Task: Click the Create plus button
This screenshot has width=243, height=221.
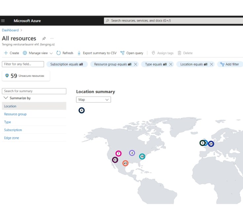Action: [12, 53]
